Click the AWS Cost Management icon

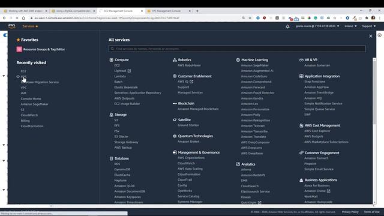[301, 125]
